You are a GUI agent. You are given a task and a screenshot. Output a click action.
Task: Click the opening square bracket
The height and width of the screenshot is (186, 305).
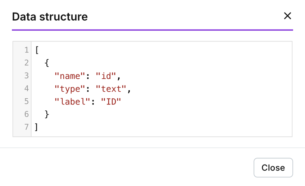tap(37, 50)
